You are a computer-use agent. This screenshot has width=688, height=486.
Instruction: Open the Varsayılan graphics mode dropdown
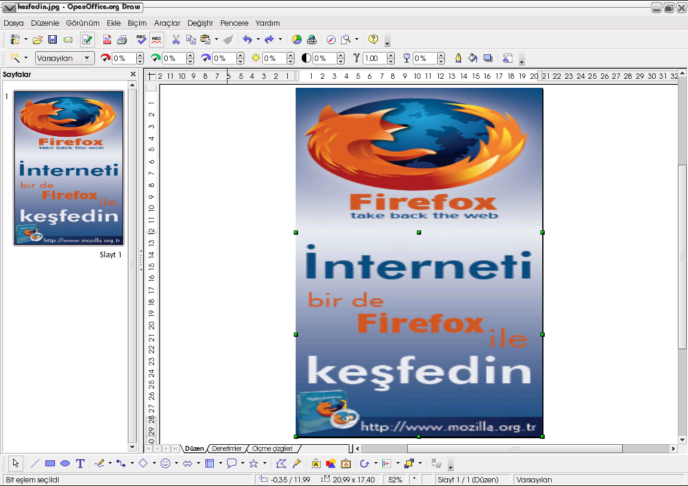[87, 58]
